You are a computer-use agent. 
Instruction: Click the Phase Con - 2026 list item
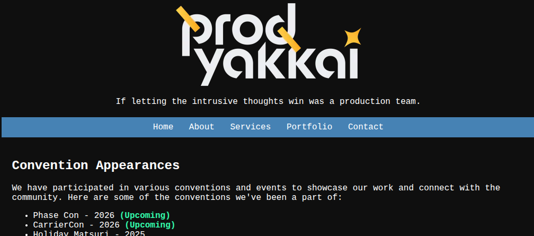[102, 215]
